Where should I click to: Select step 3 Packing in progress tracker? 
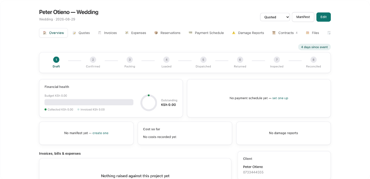130,62
